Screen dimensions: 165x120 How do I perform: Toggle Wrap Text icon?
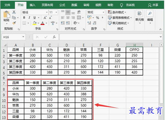pyautogui.click(x=79, y=12)
